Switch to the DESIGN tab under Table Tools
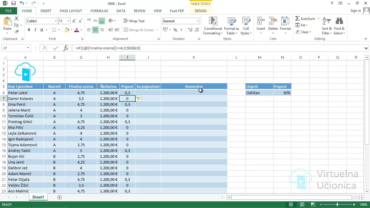Image resolution: width=370 pixels, height=208 pixels. click(201, 11)
